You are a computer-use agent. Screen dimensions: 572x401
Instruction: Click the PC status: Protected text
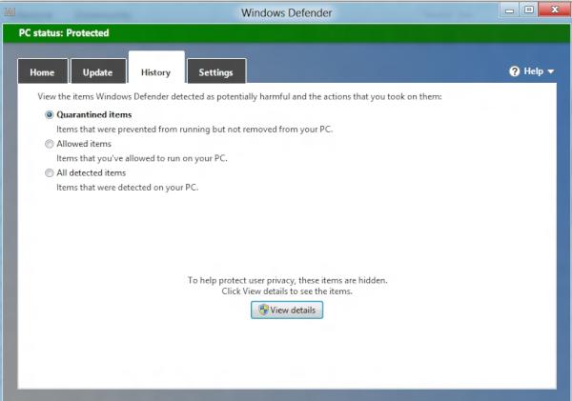coord(64,33)
